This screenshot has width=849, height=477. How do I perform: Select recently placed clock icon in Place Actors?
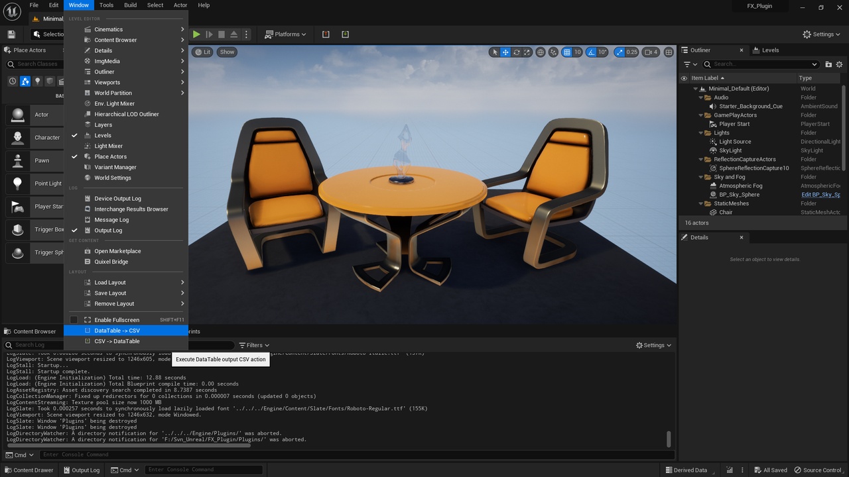12,81
